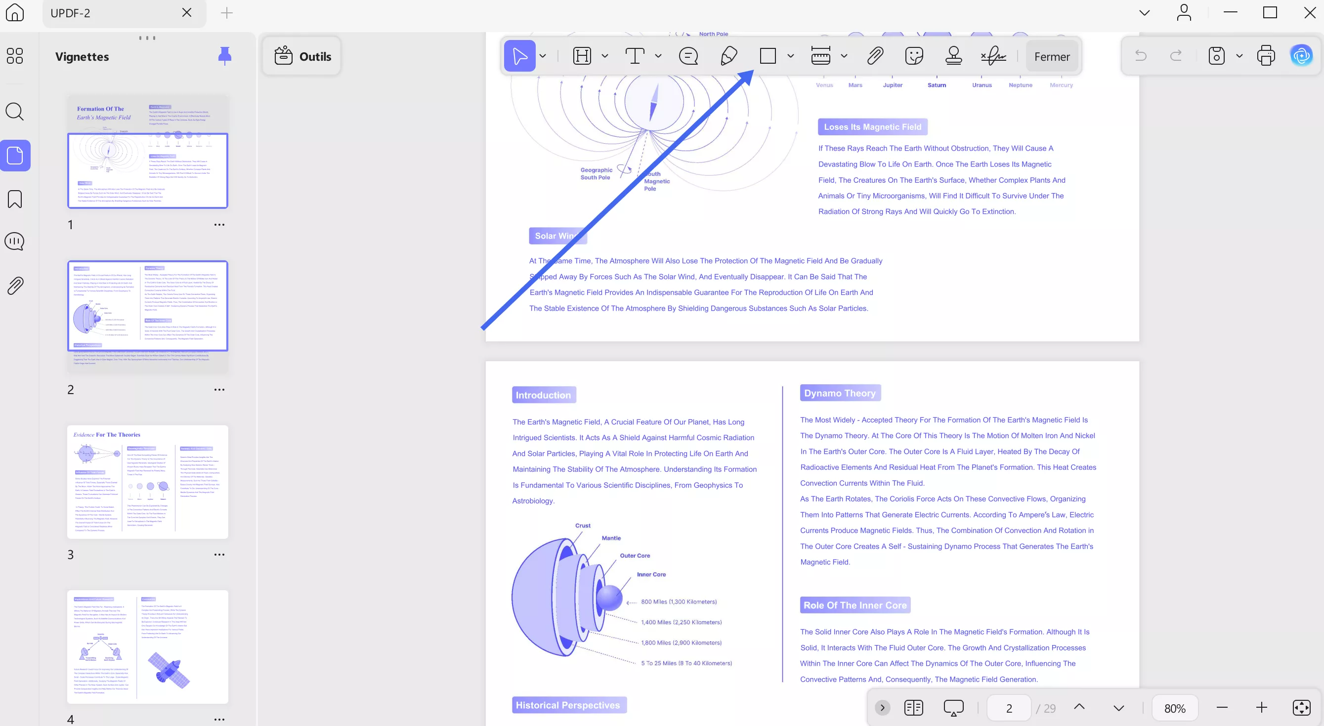Select the text comment tool
This screenshot has width=1324, height=726.
click(x=635, y=55)
